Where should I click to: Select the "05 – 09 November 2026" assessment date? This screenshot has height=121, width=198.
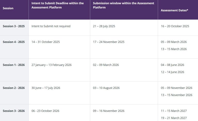(x=176, y=88)
